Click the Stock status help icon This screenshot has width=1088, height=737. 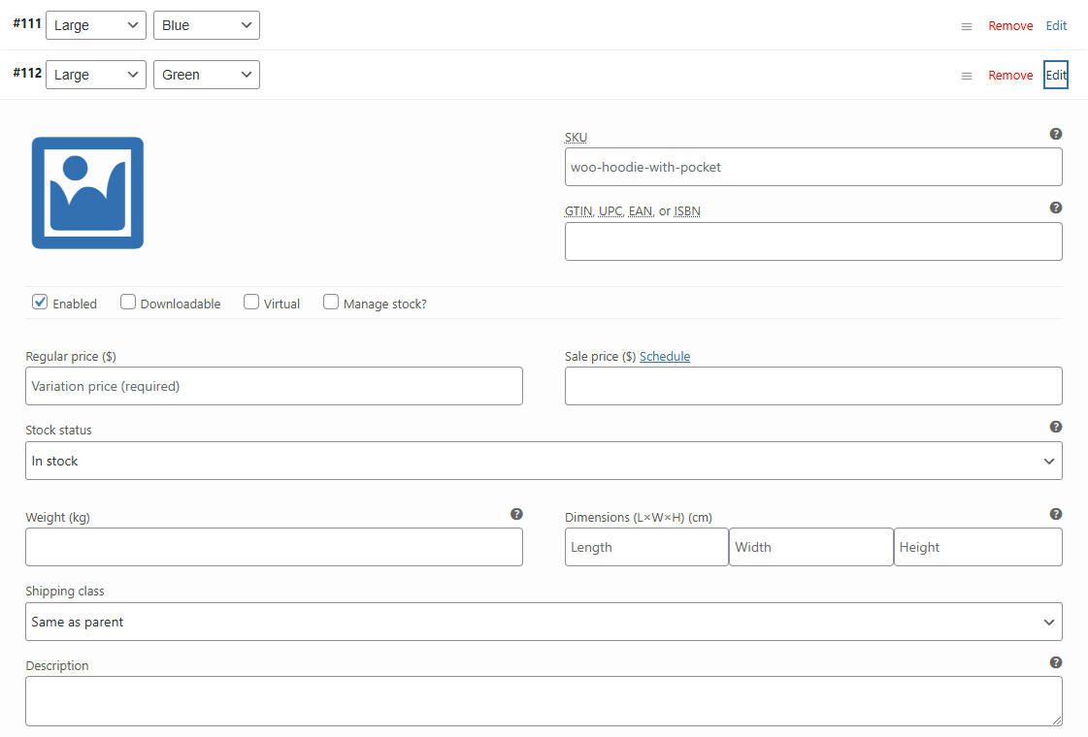[x=1056, y=425]
